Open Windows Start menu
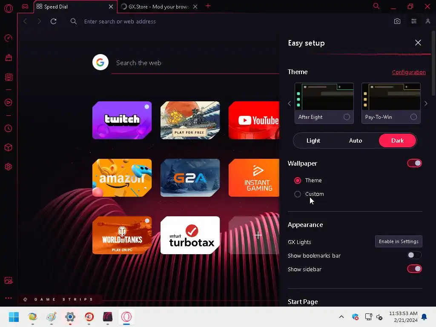The height and width of the screenshot is (327, 436). [x=14, y=317]
